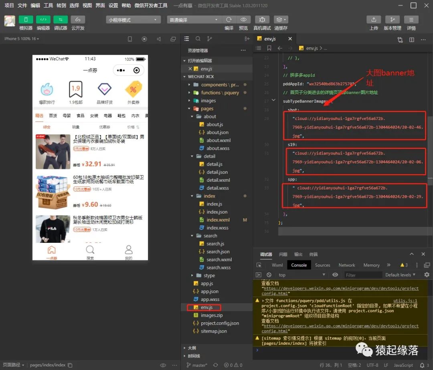Toggle the simulator sound mute icon
The height and width of the screenshot is (370, 433).
pos(159,39)
